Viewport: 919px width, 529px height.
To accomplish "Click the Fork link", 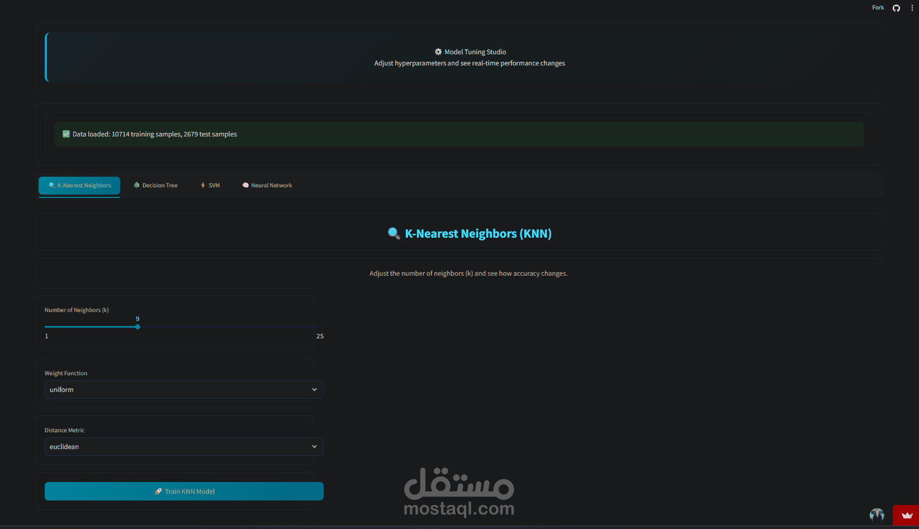I will point(878,8).
